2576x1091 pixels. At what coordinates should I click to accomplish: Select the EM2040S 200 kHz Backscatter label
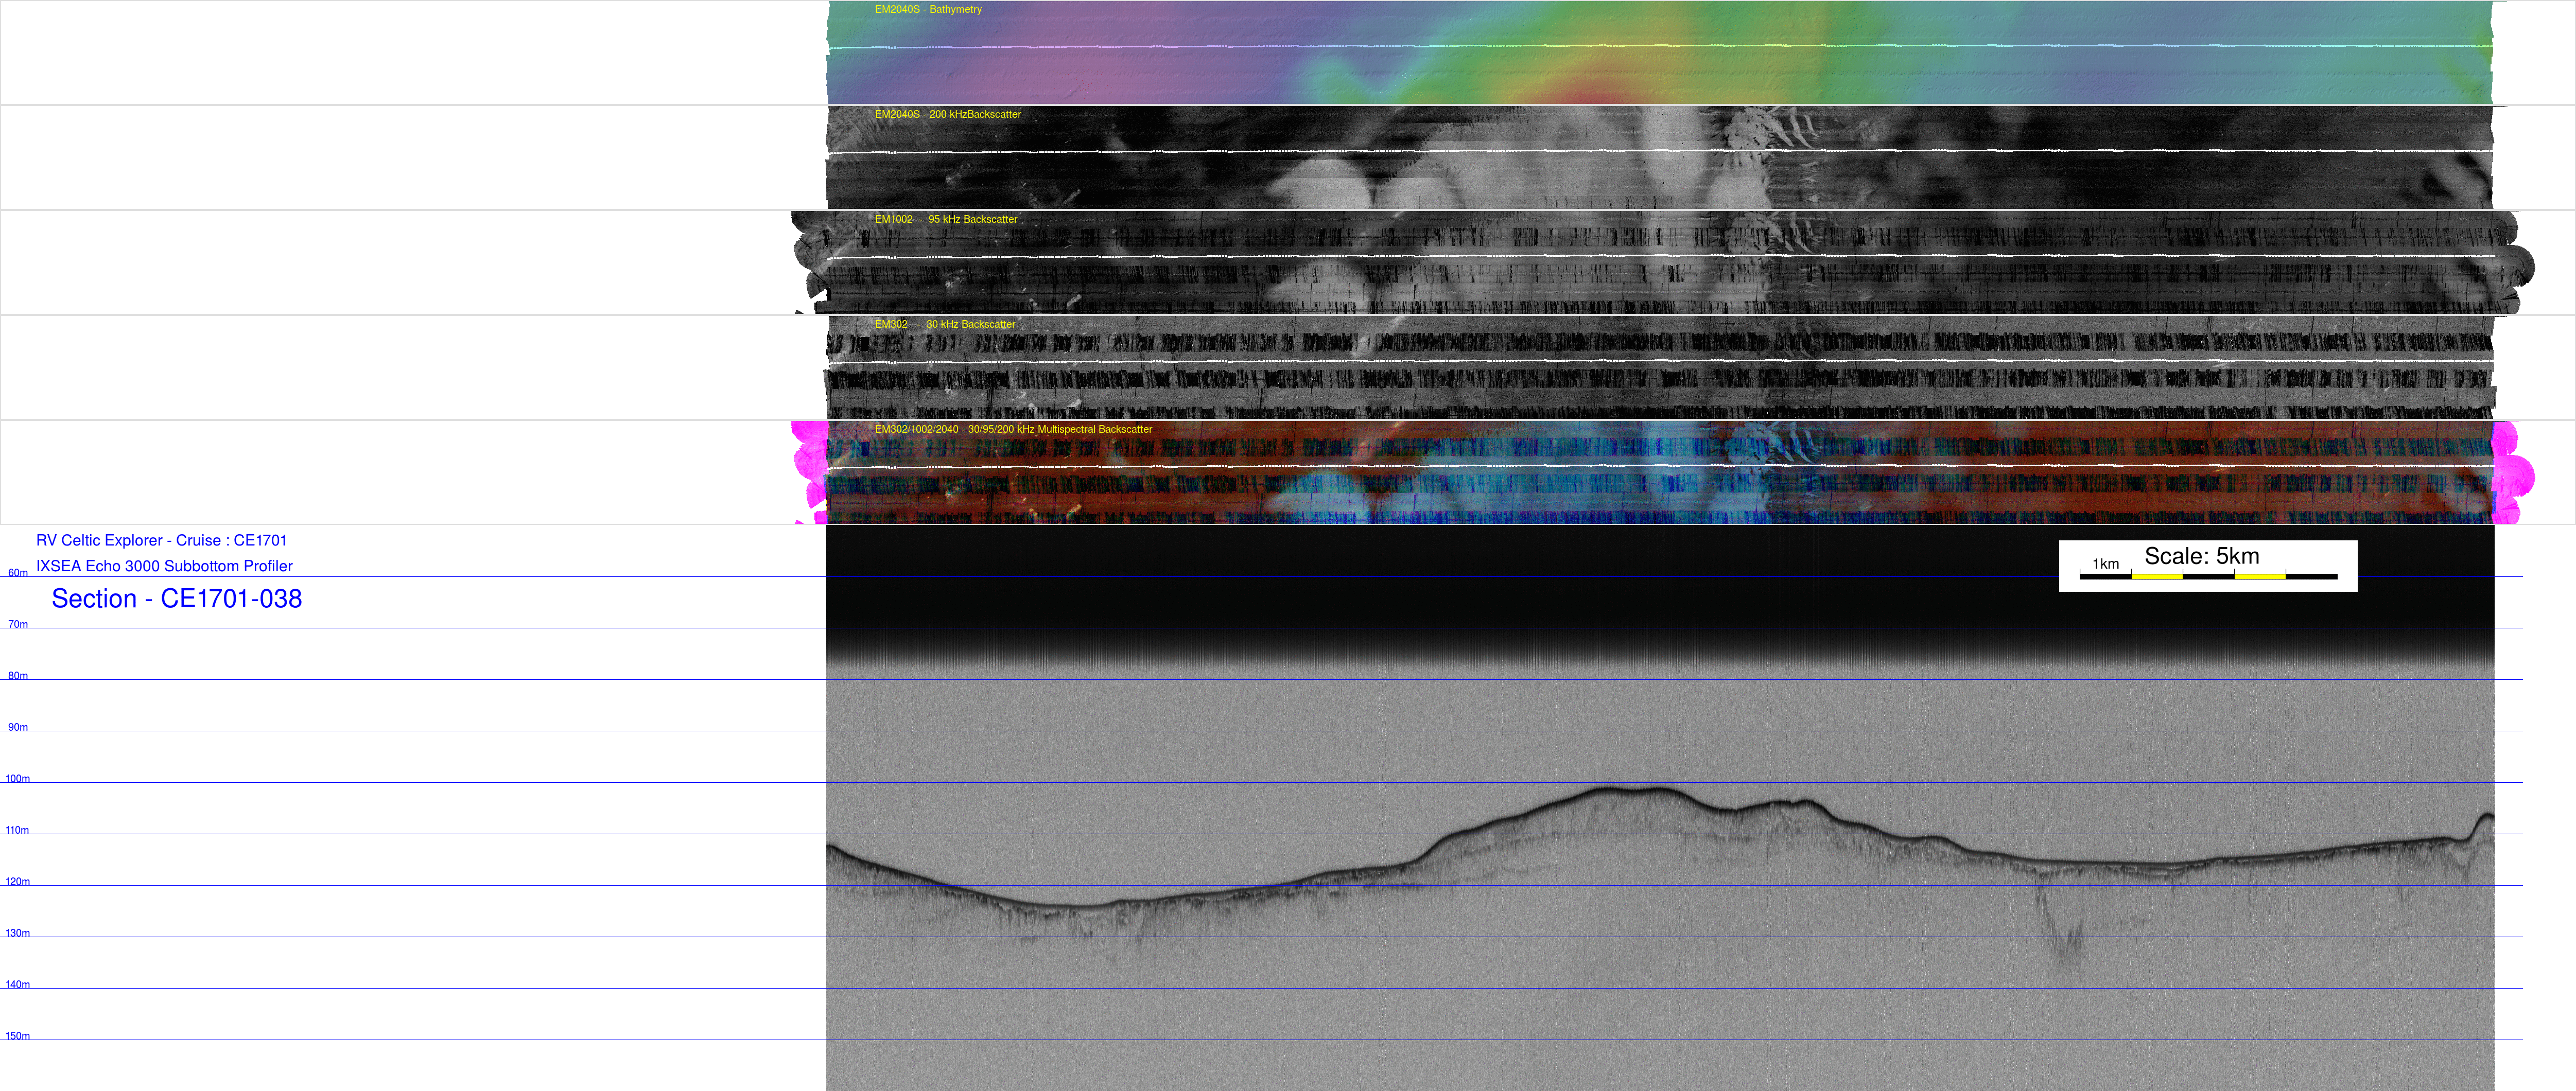[947, 115]
